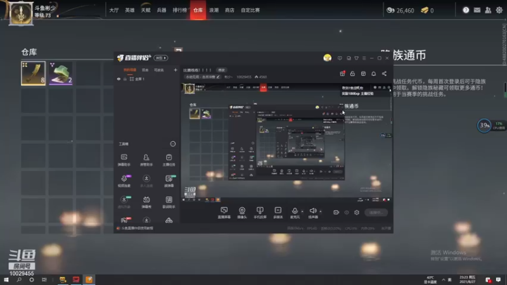Open 主播任务 tool
This screenshot has height=285, width=507.
click(x=169, y=160)
